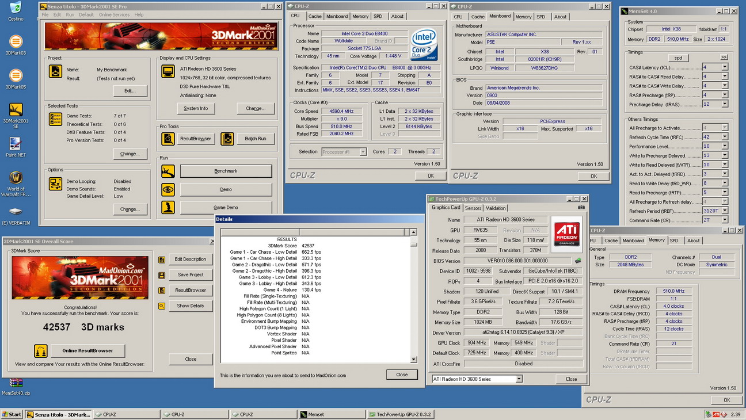Open the SPD tab in the Mainboard CPU-Z window

(541, 17)
